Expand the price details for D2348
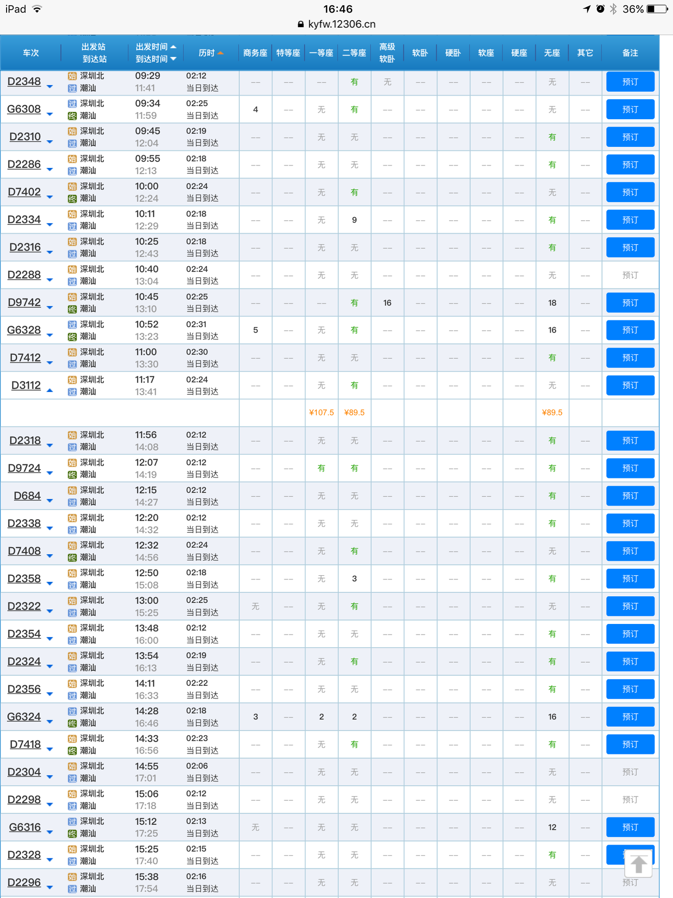Screen dimensions: 673x898 tap(50, 87)
